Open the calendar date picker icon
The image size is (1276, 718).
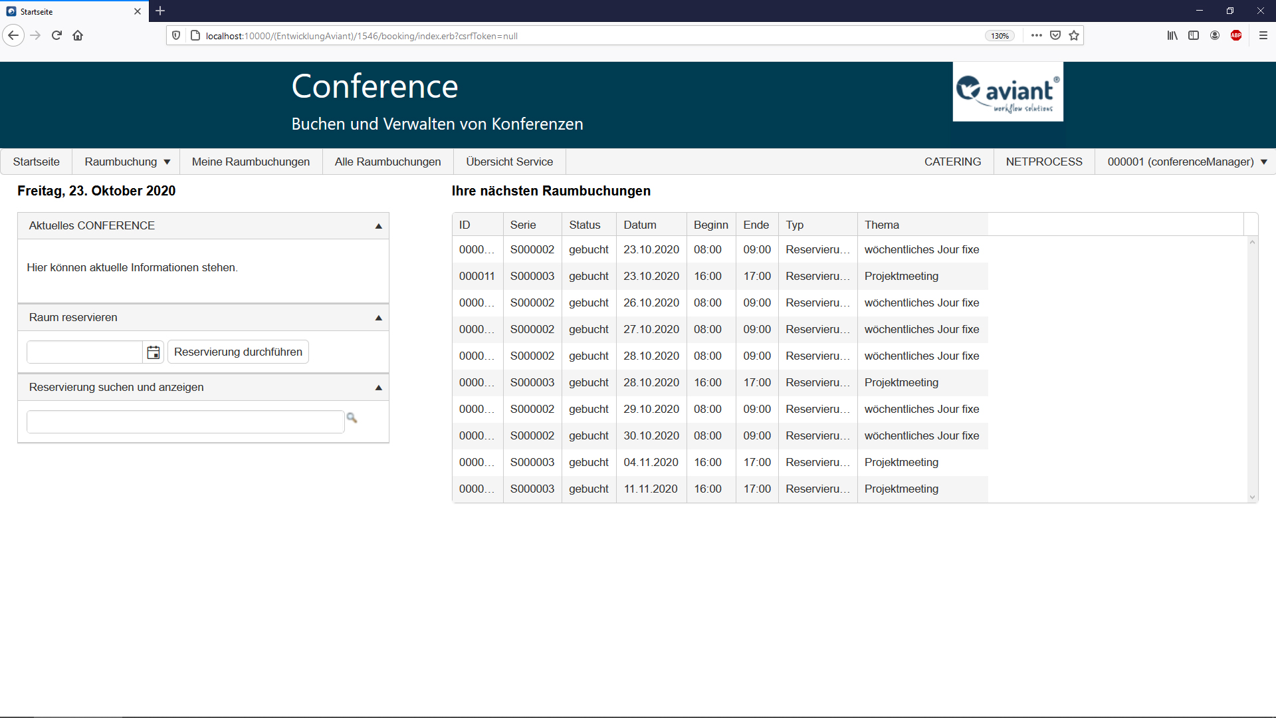[154, 352]
